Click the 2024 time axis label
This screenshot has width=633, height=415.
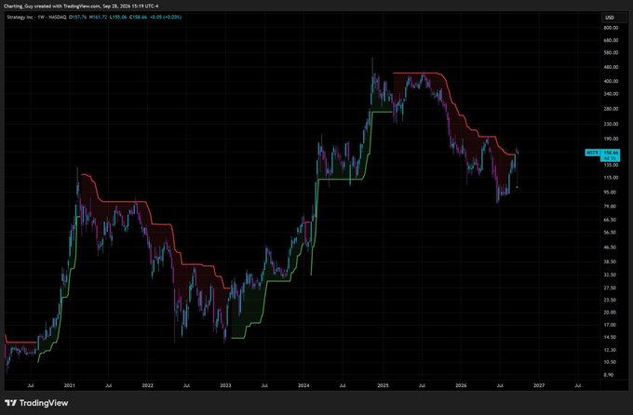pyautogui.click(x=303, y=385)
